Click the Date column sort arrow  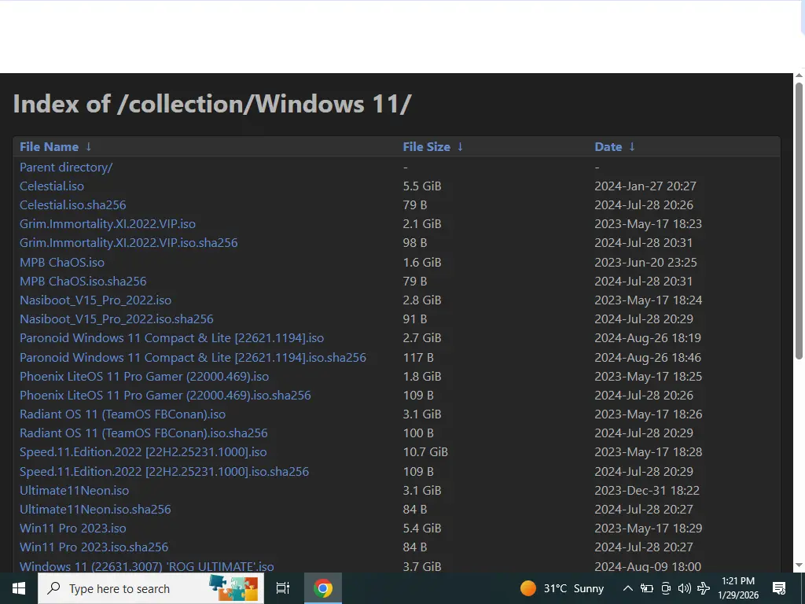(632, 147)
